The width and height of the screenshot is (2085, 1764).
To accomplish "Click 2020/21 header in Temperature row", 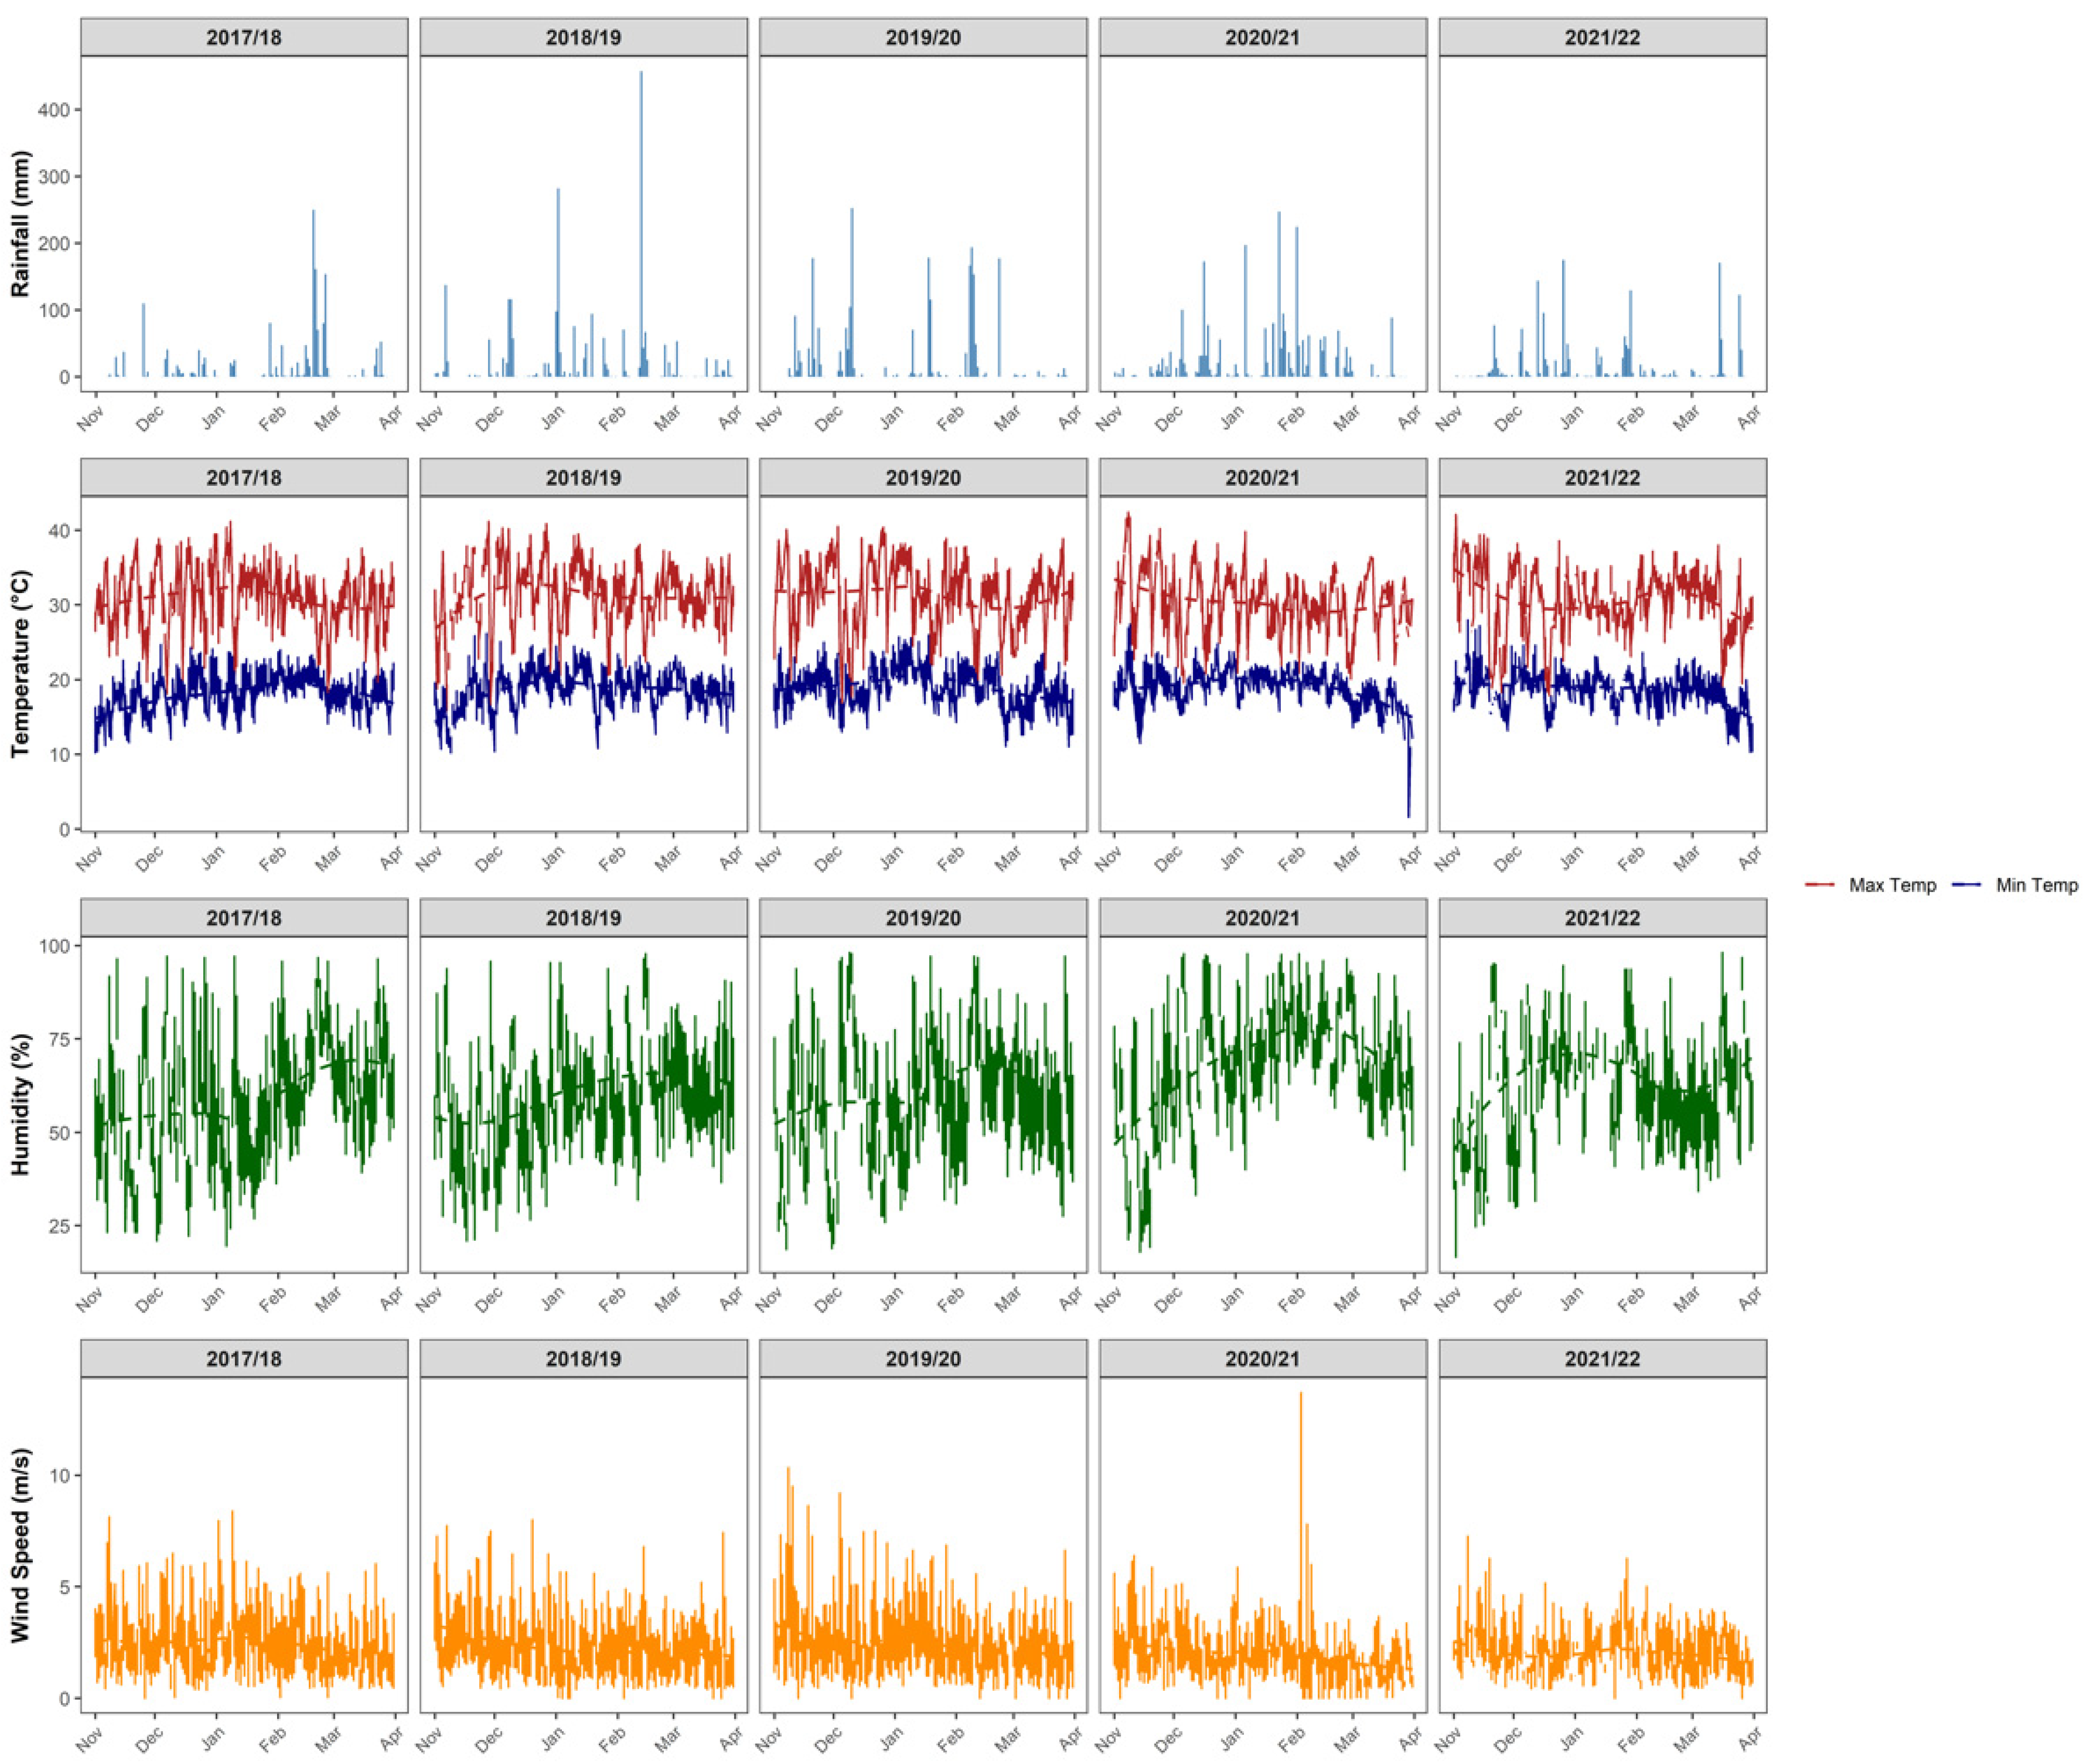I will 1262,478.
